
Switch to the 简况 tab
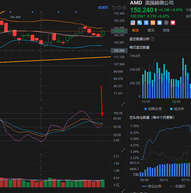tap(151, 30)
